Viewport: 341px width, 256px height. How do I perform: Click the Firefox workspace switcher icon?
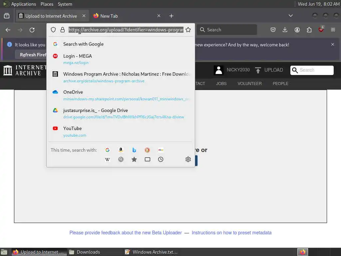click(x=303, y=252)
